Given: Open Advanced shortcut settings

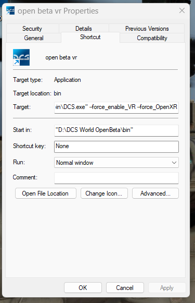Looking at the screenshot, I should [x=155, y=193].
